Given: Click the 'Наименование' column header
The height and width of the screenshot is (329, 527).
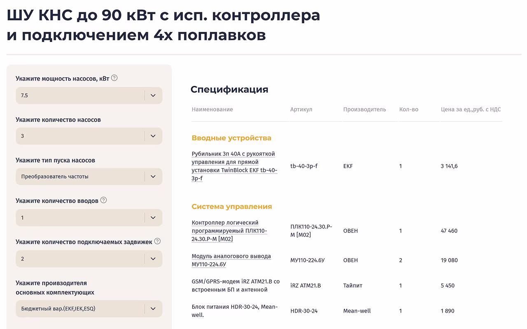Looking at the screenshot, I should 212,109.
